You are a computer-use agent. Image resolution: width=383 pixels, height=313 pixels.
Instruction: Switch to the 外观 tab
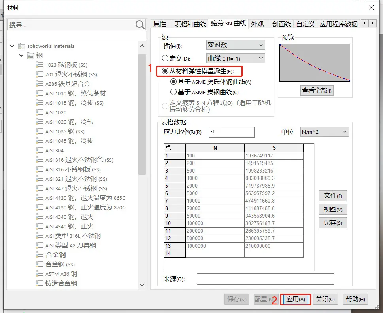tap(257, 24)
